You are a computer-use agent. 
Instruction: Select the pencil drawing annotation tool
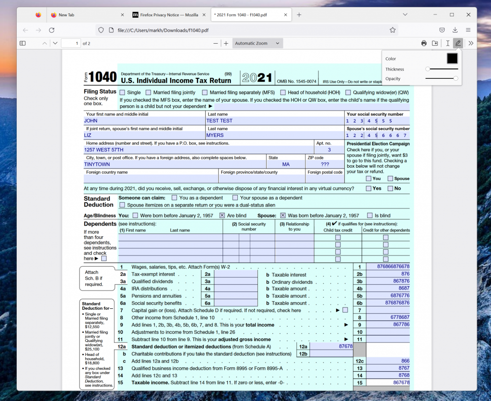pos(458,43)
